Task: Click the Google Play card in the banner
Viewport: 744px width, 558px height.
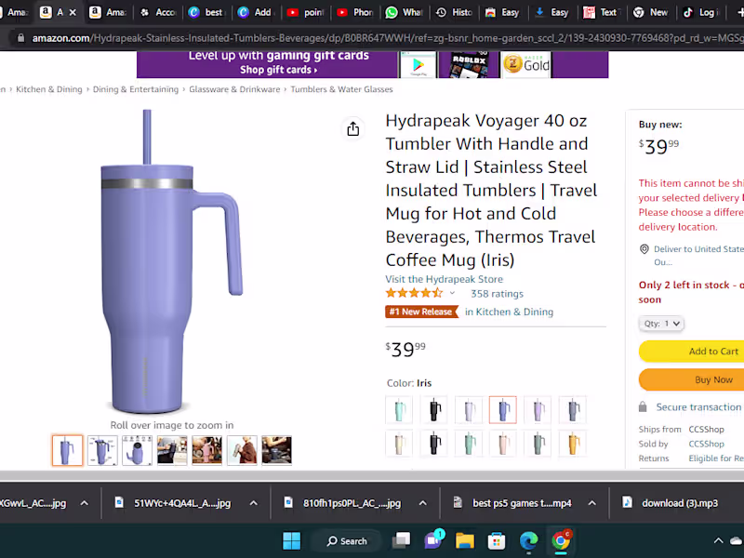Action: coord(418,65)
